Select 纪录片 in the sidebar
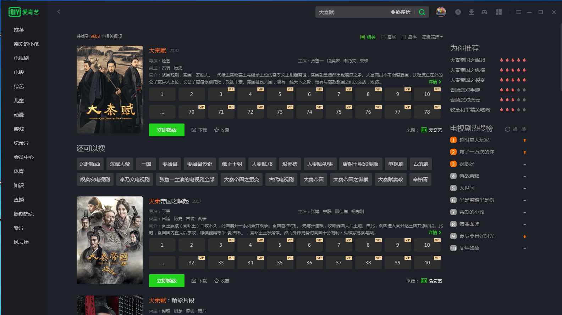Screen dimensions: 562x315 [x=21, y=143]
